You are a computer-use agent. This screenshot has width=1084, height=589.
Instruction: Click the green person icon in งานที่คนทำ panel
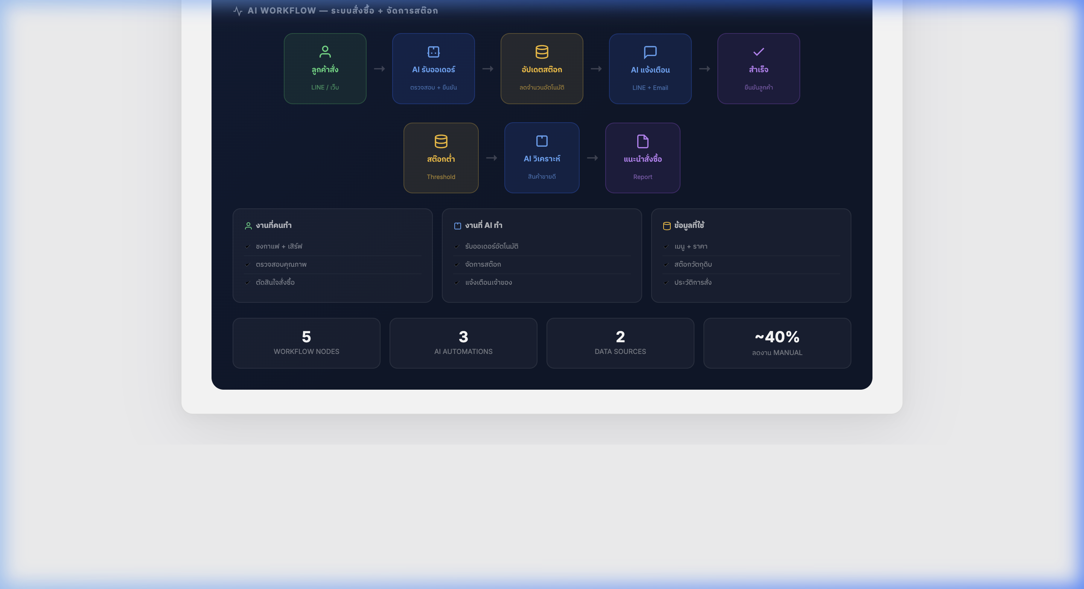click(x=248, y=225)
